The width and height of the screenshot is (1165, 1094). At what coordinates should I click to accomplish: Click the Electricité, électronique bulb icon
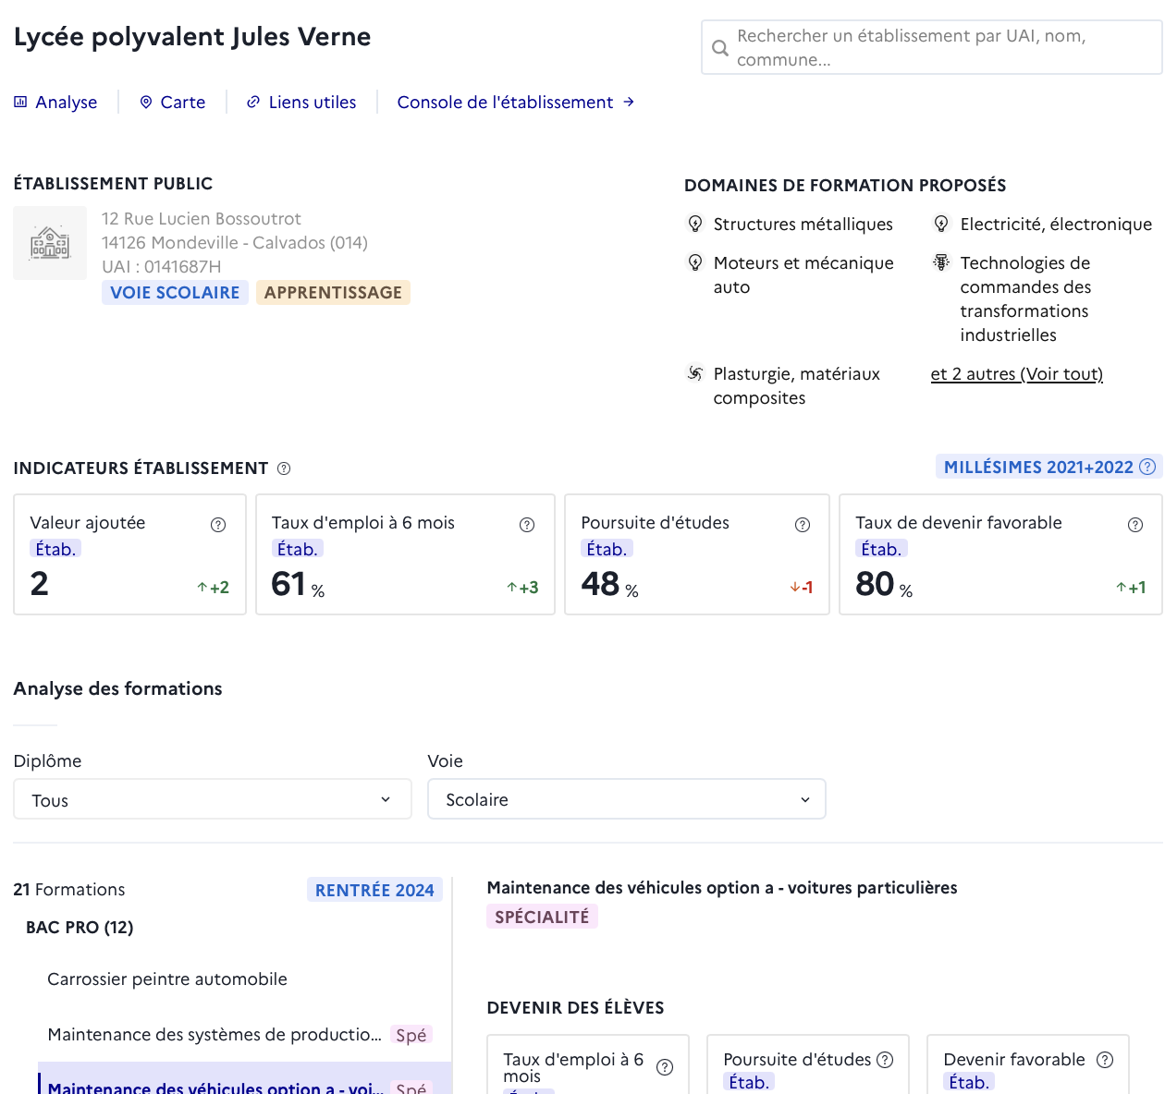[941, 224]
